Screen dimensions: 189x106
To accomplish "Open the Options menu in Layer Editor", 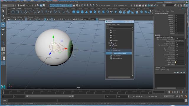I will (163, 70).
